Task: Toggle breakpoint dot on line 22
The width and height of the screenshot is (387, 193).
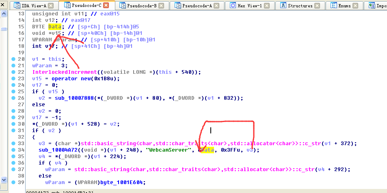Action: (13, 72)
